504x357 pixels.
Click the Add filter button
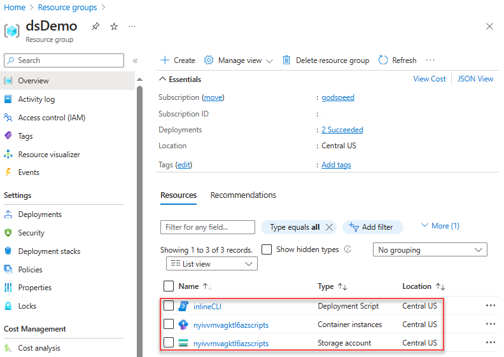[x=372, y=227]
